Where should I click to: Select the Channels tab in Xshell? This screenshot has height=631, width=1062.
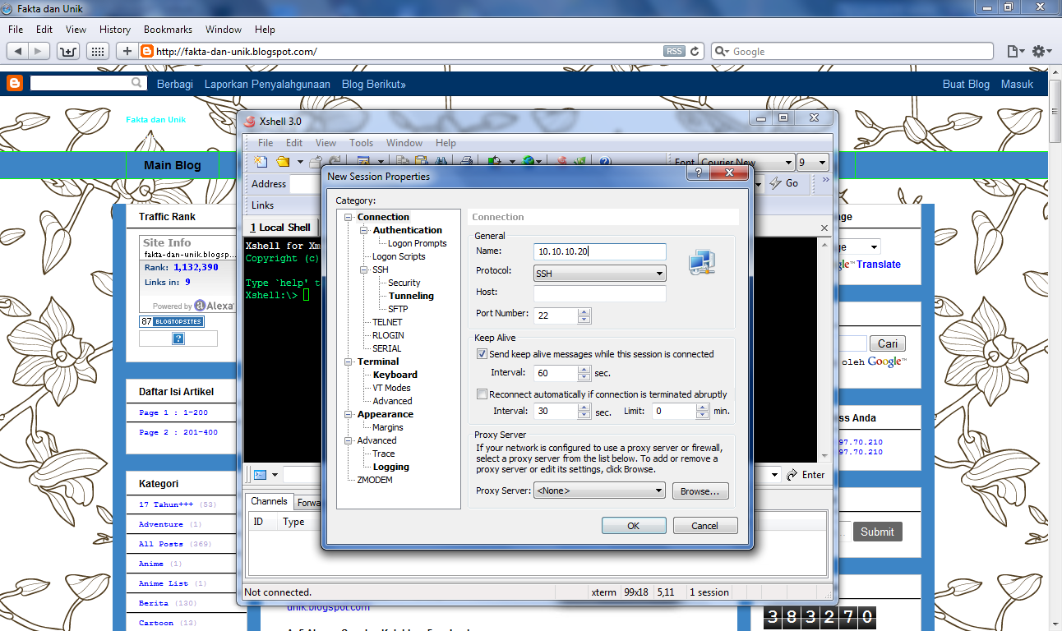269,502
